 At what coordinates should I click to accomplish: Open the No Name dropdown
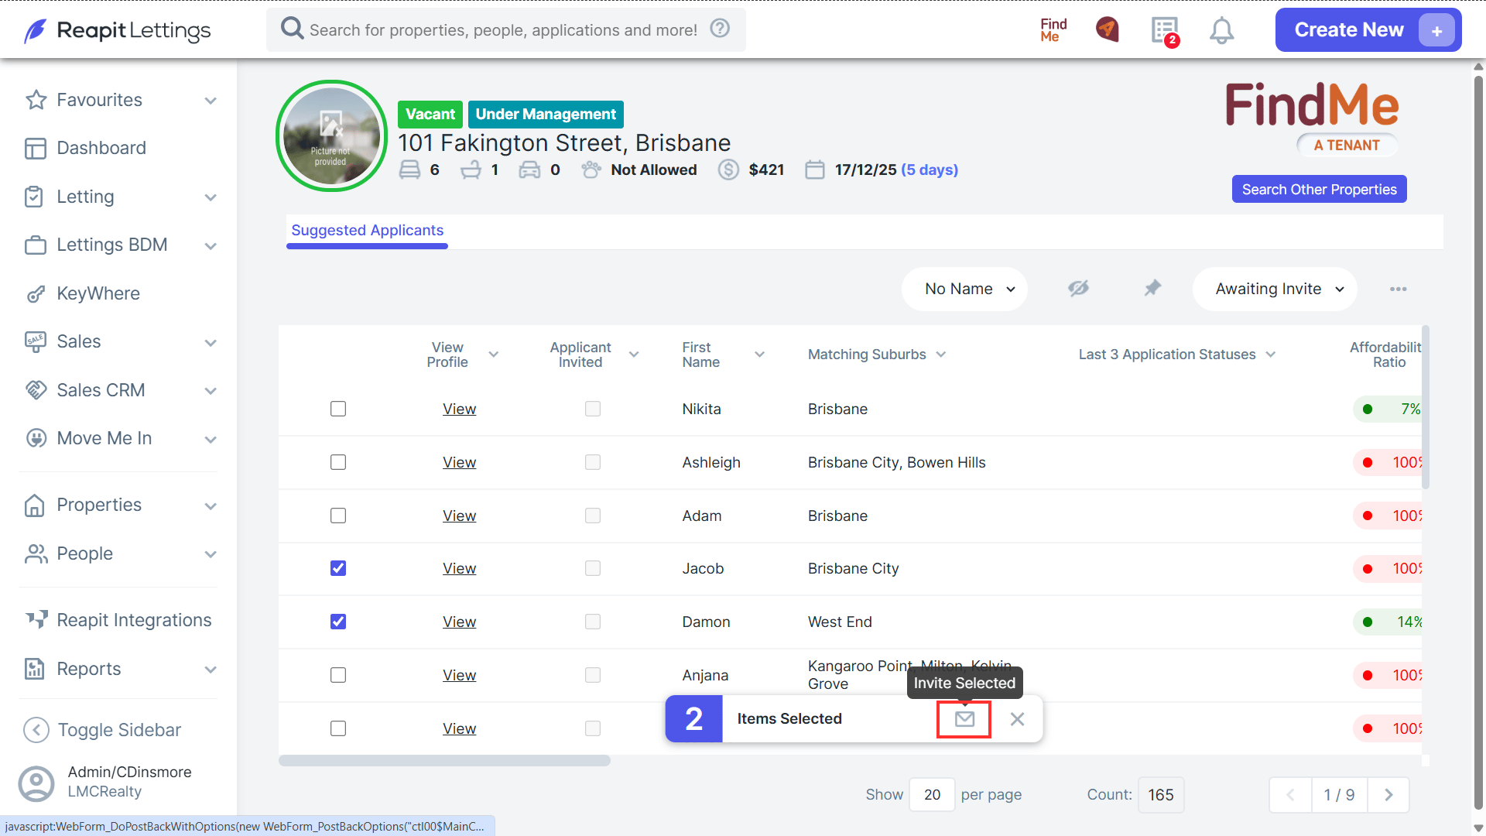(964, 289)
